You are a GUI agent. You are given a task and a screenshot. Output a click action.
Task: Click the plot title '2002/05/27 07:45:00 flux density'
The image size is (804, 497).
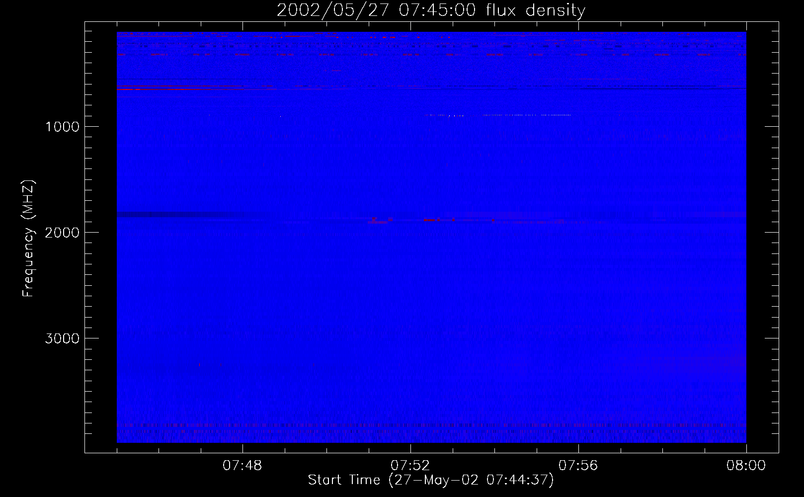click(431, 10)
